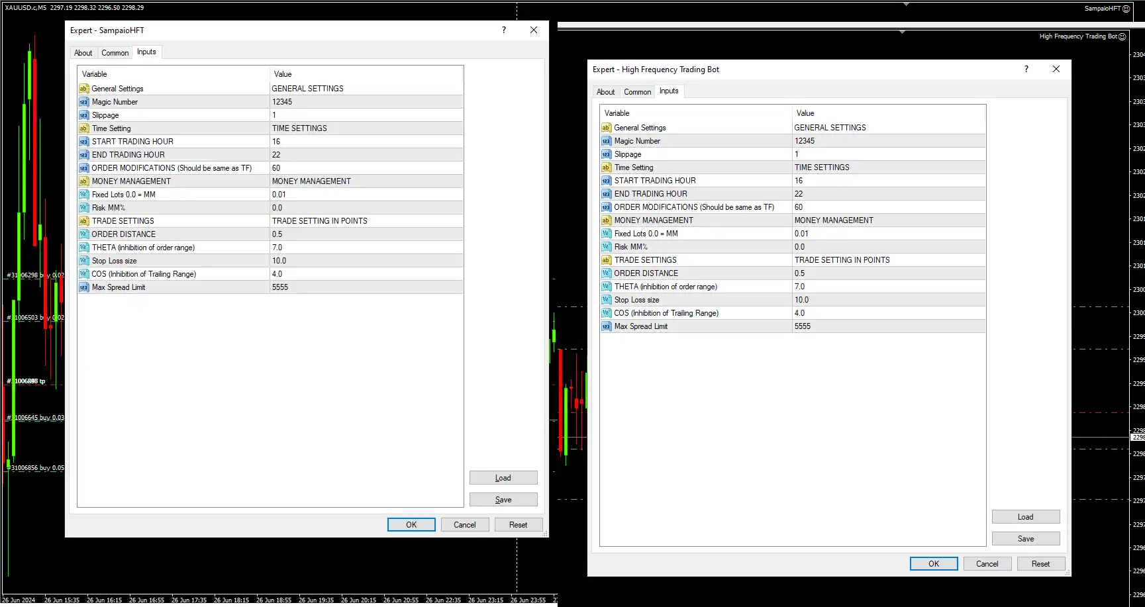Viewport: 1145px width, 607px height.
Task: Click Magic Number icon in SampaioHFT dialog
Action: pos(83,102)
